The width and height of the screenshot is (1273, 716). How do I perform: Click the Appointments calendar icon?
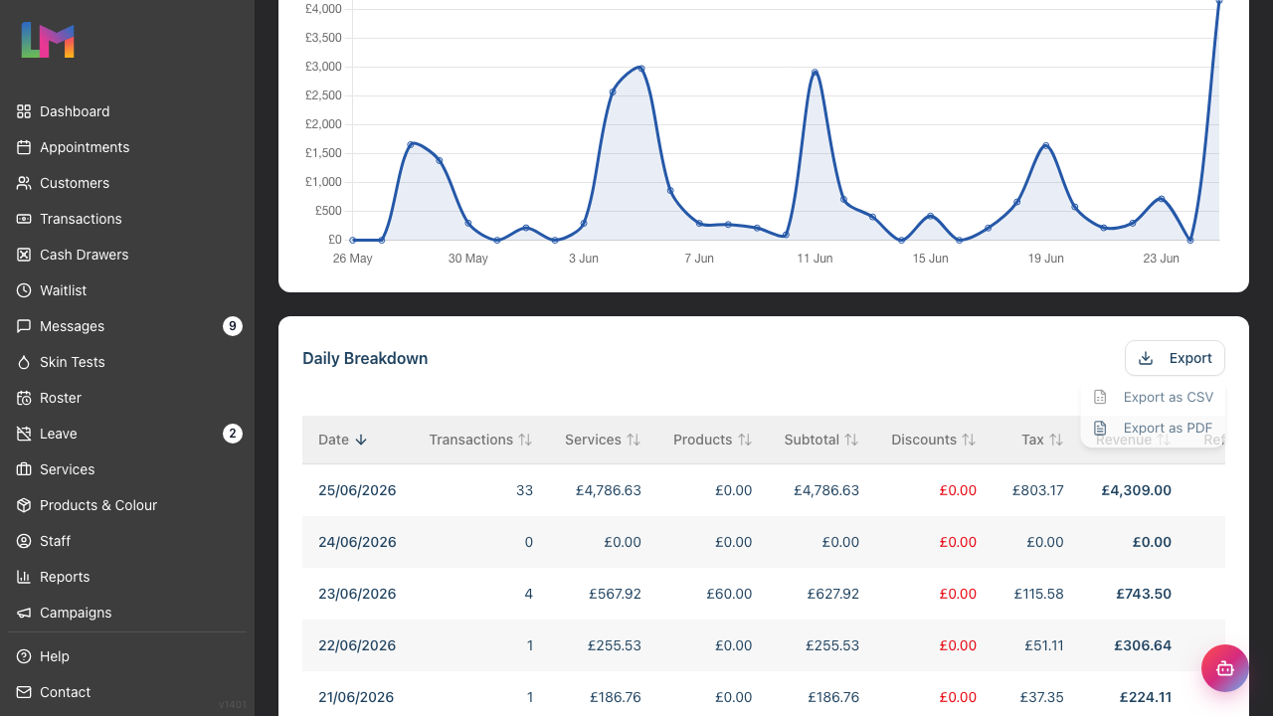coord(24,147)
